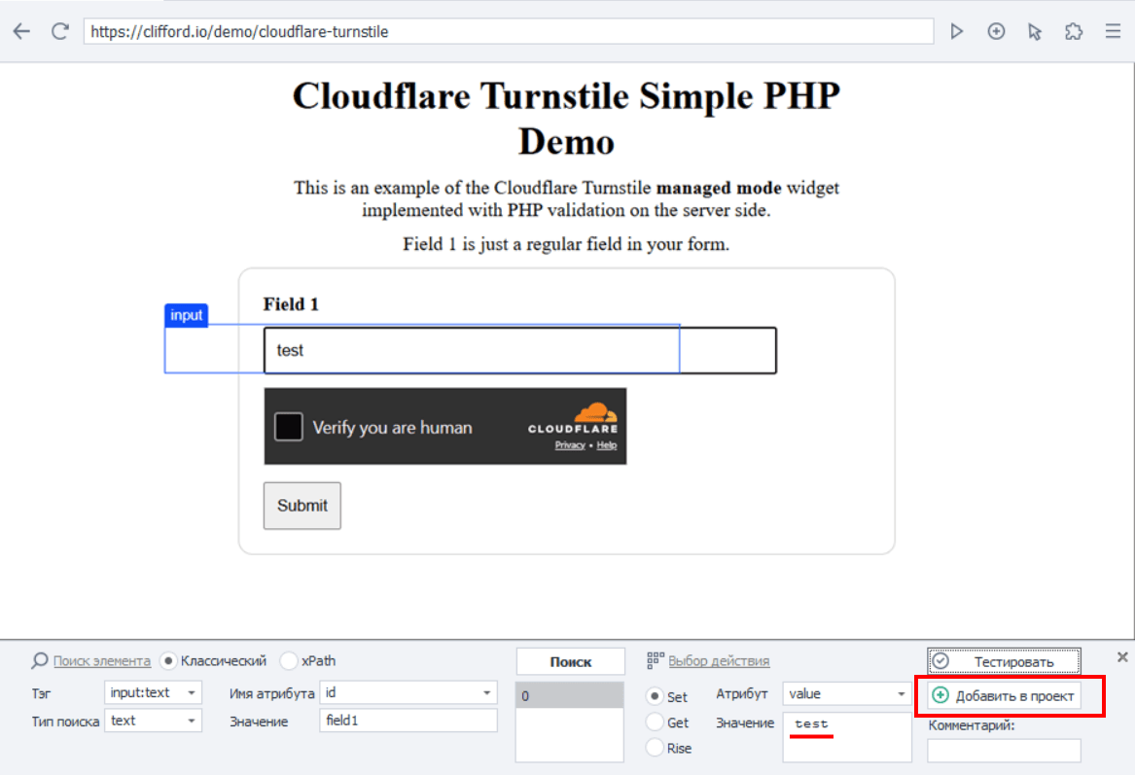
Task: Click the action Значение box containing test
Action: (x=846, y=737)
